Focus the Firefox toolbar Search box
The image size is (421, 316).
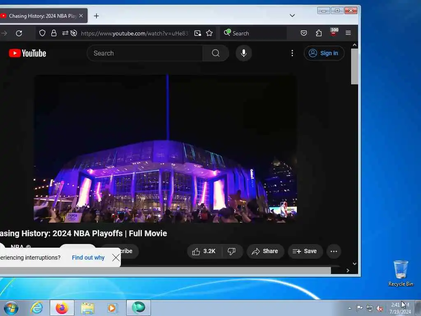254,33
